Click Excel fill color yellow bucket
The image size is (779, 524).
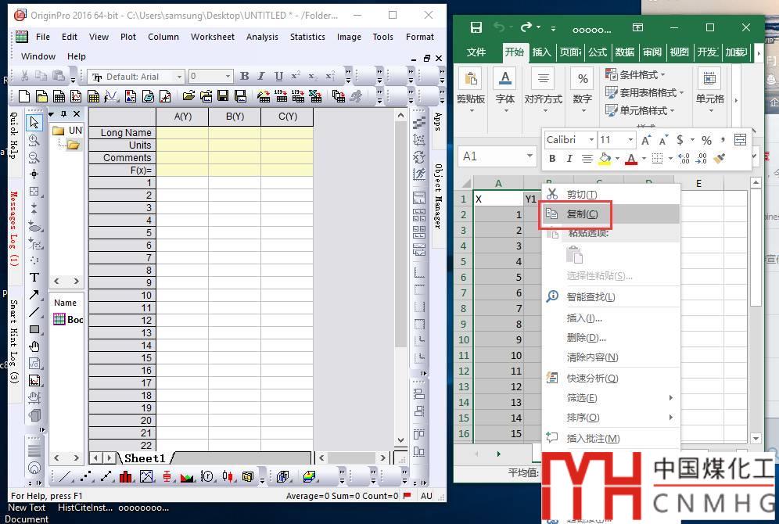click(605, 159)
